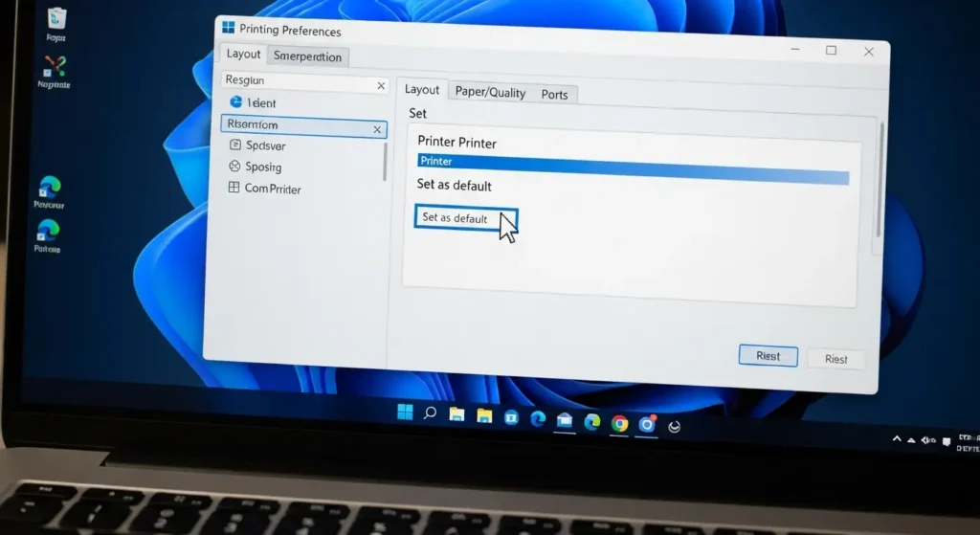Open the second yellow folder taskbar icon
Image resolution: width=980 pixels, height=535 pixels.
484,415
